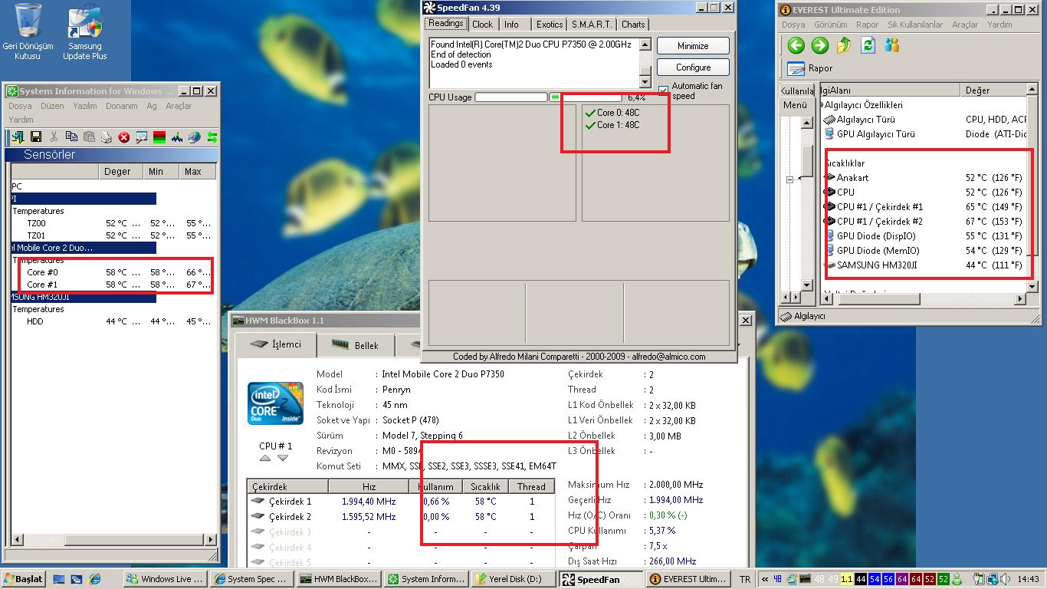Click Internet Explorer quick launch icon
1047x589 pixels.
95,579
